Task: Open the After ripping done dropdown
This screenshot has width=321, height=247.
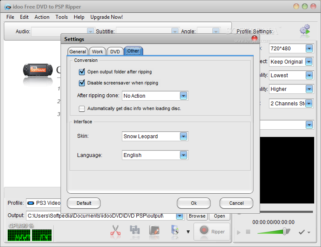Action: [x=183, y=96]
